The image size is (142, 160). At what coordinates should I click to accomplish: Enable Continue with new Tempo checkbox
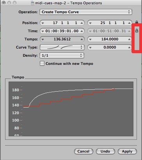tap(42, 64)
